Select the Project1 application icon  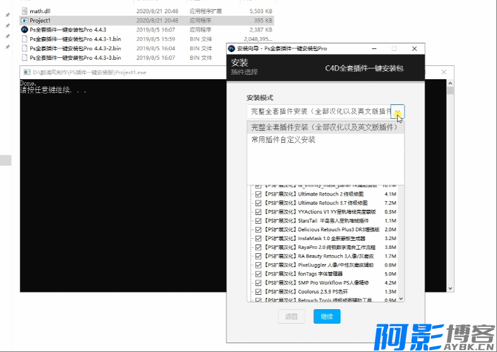[25, 20]
